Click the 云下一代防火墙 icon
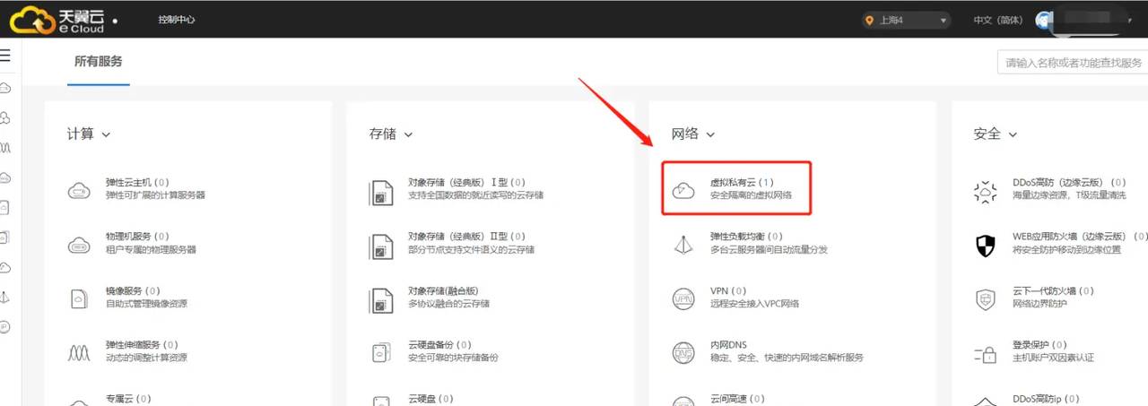The width and height of the screenshot is (1148, 406). [x=986, y=298]
